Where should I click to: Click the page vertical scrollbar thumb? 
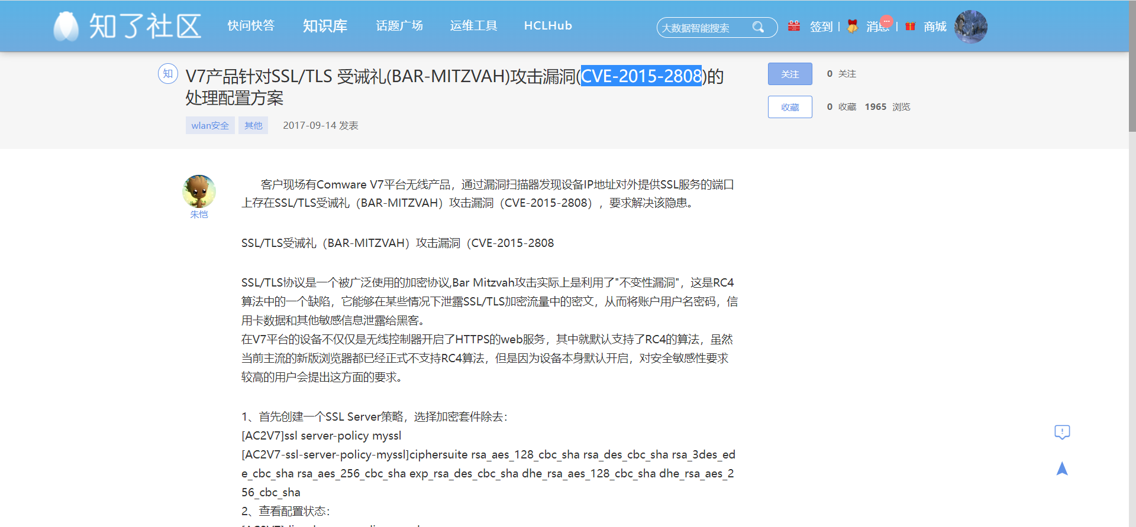(x=1132, y=66)
